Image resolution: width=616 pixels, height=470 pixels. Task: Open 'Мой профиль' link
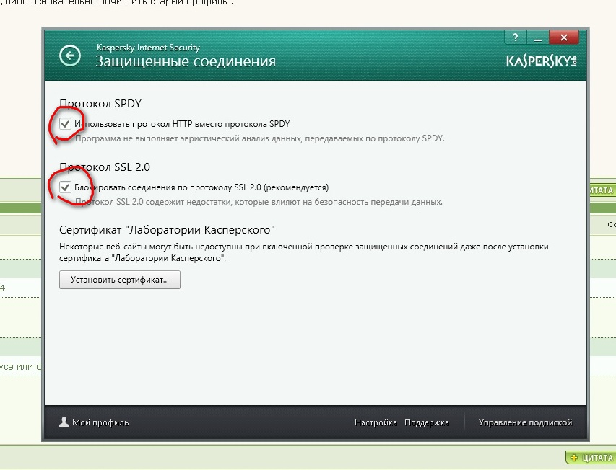coord(100,422)
